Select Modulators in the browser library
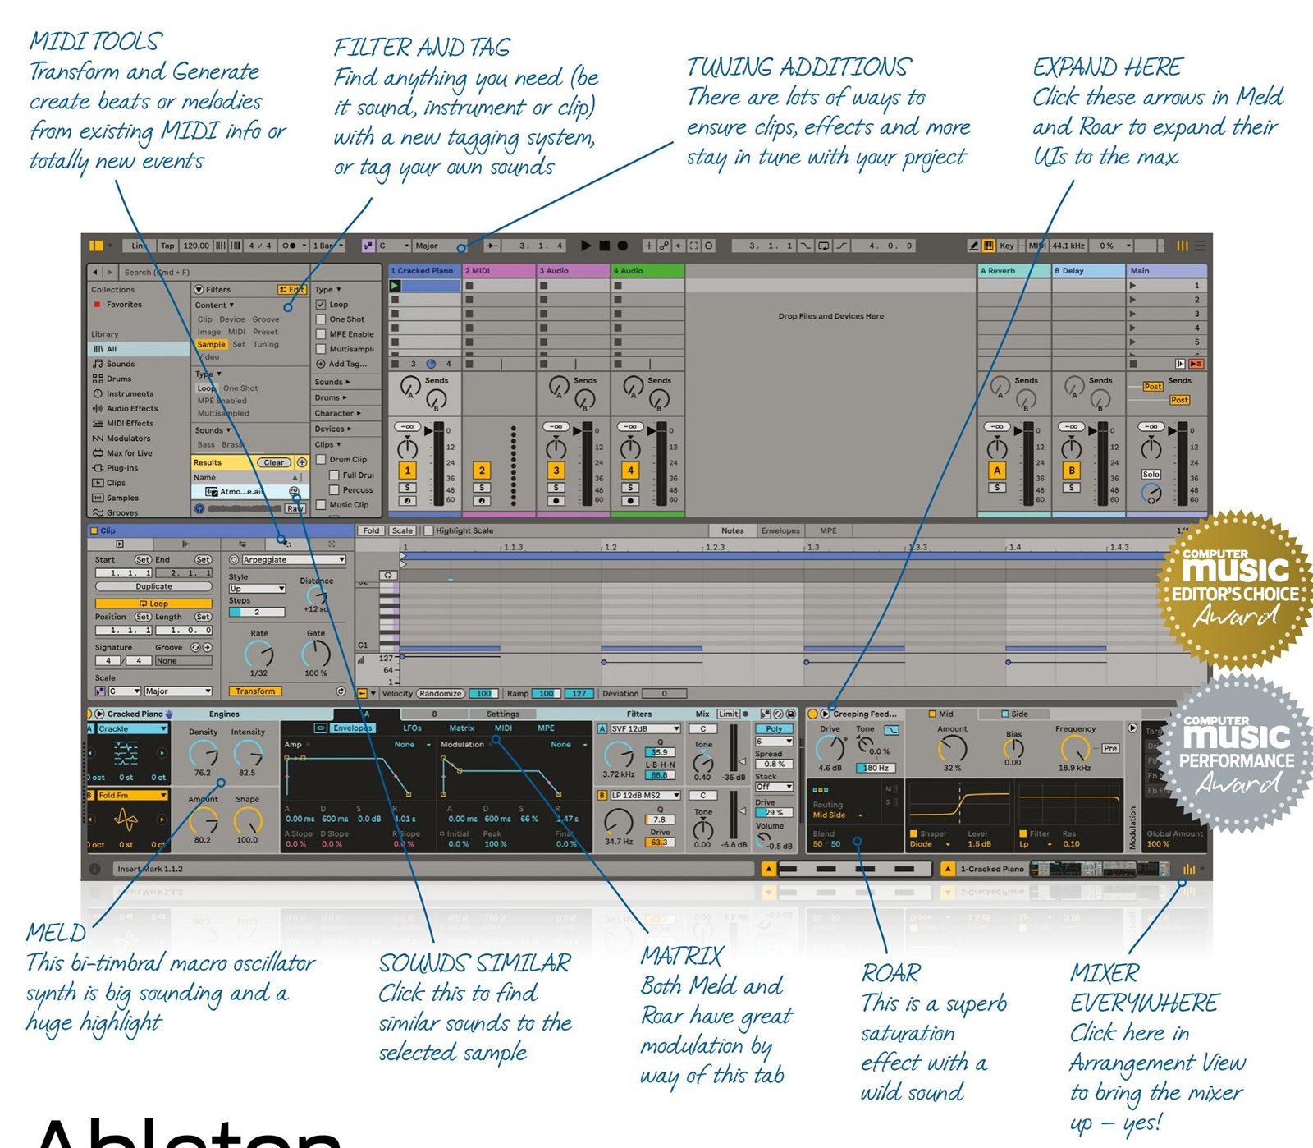1313x1148 pixels. [128, 439]
